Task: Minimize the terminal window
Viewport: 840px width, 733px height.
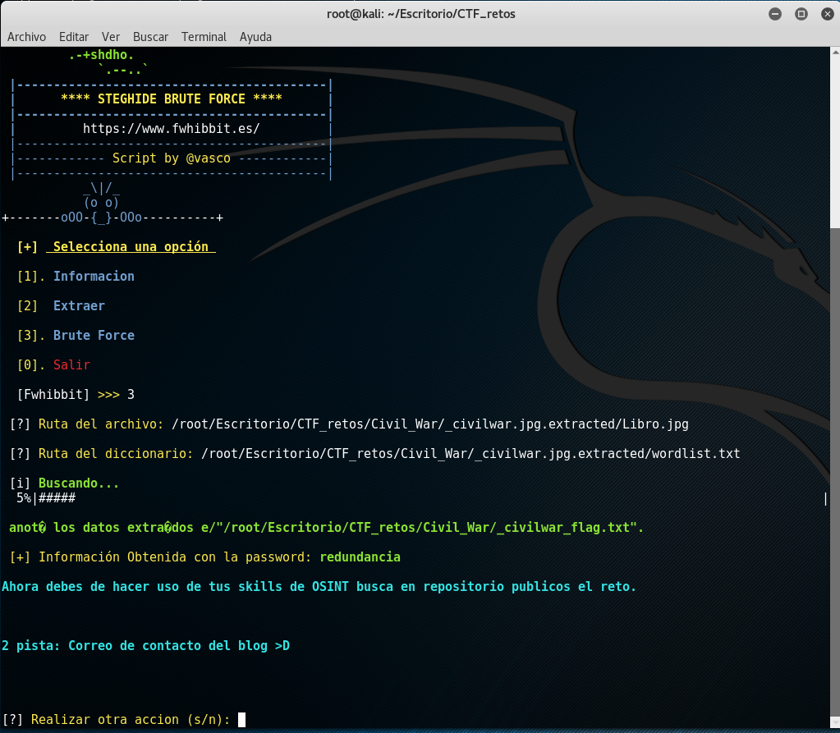Action: coord(775,14)
